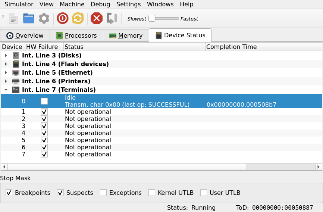
Task: Open the Machine menu
Action: coord(72,4)
